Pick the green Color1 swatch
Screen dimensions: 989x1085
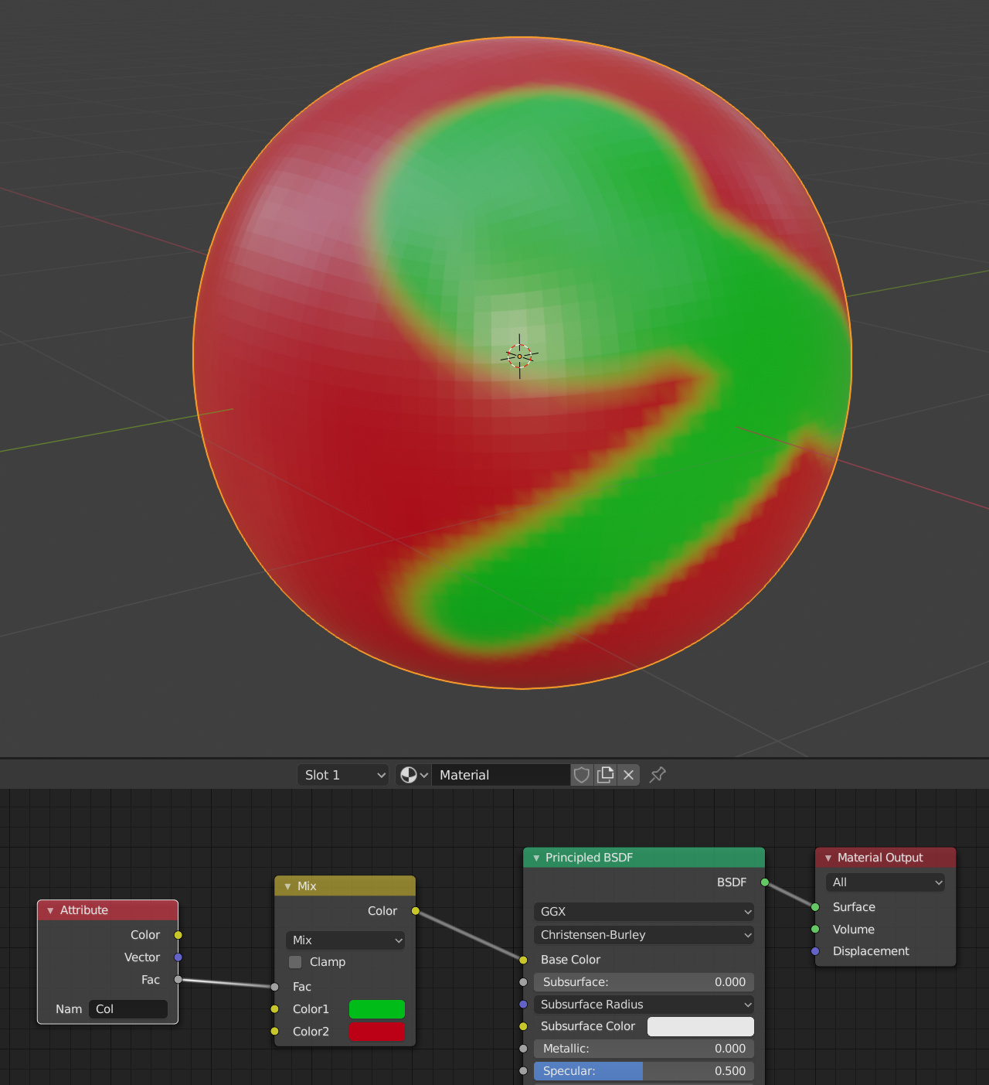click(376, 1009)
